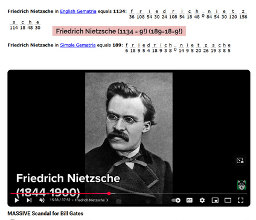256x220 pixels.
Task: Open the Friedrich Nietzsche chapter list
Action: coord(91,200)
